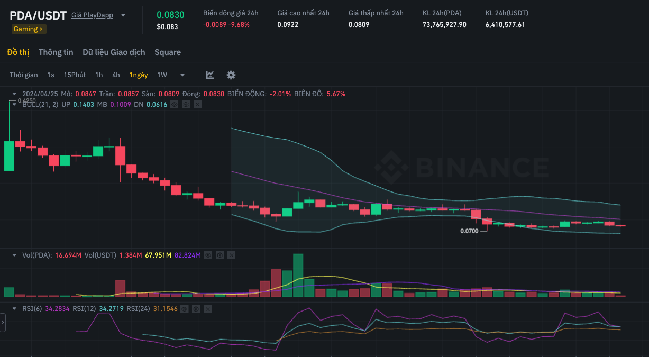Click the 6,410,577.61 USDT volume
This screenshot has width=649, height=357.
pyautogui.click(x=505, y=24)
